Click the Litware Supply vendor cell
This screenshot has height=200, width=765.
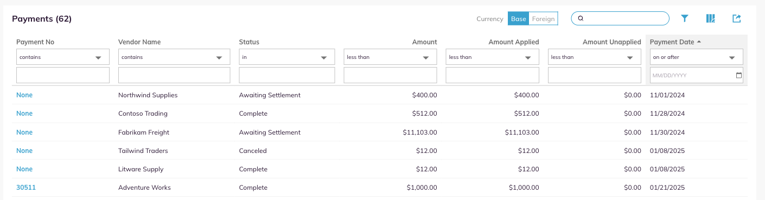[141, 169]
